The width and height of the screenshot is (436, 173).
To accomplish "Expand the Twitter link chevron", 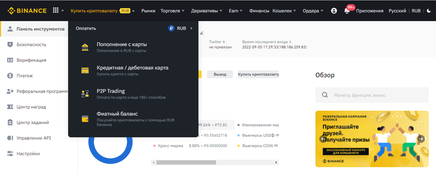I will pos(224,42).
